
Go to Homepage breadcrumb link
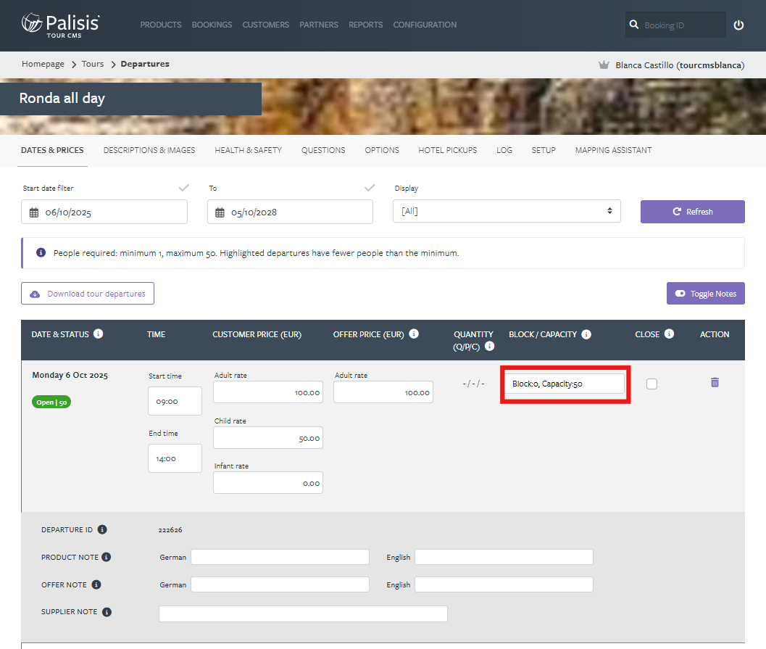pos(43,64)
